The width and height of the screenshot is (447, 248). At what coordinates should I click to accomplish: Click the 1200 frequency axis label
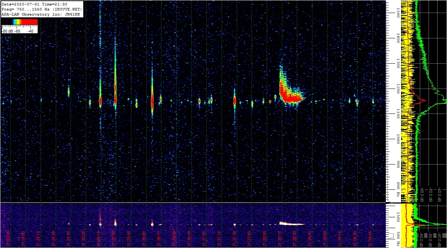coord(398,89)
